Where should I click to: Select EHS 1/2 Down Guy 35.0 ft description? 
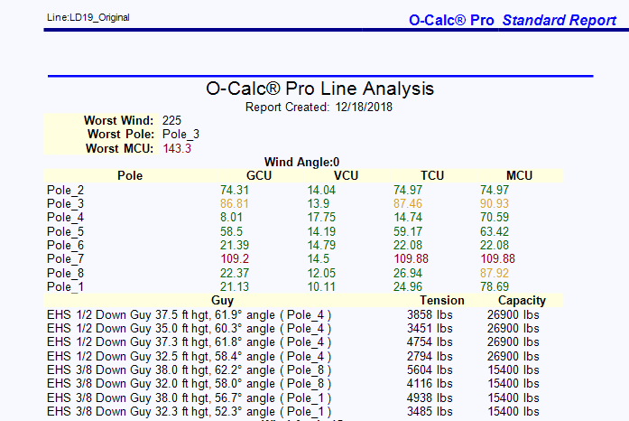[189, 329]
